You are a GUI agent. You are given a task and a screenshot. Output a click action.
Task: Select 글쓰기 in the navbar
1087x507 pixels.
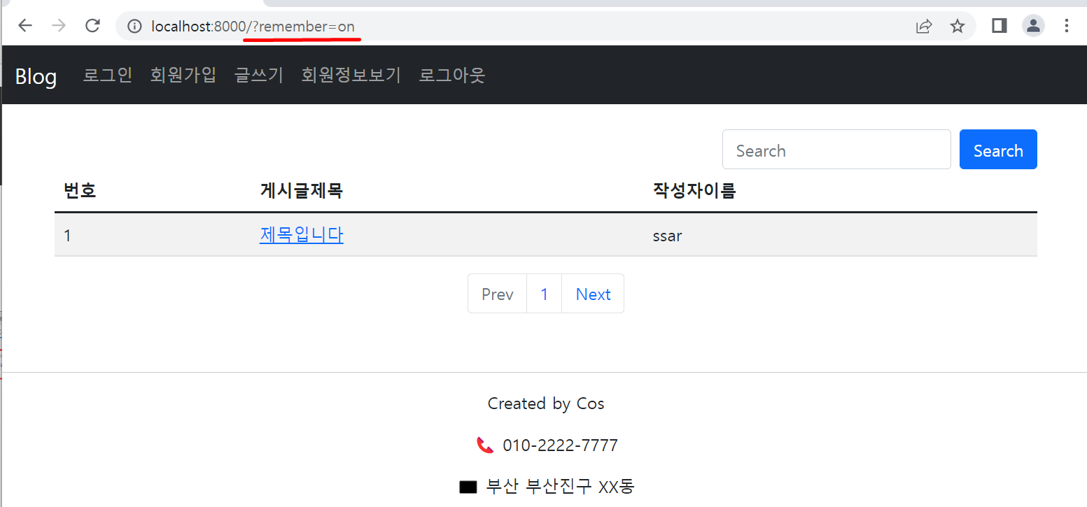[259, 75]
